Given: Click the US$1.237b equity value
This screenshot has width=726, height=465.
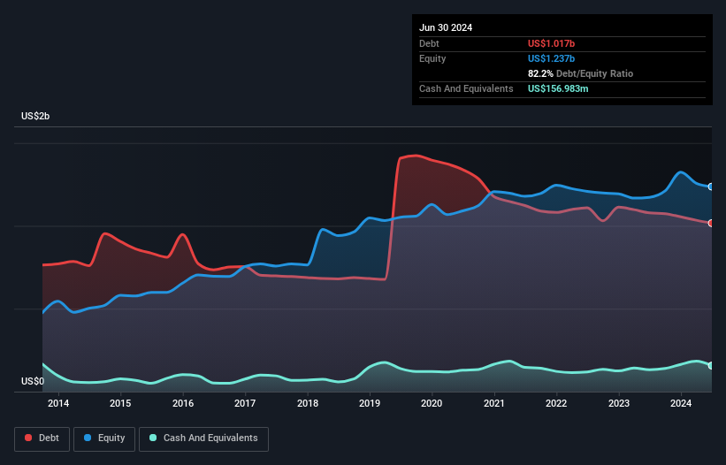Looking at the screenshot, I should pyautogui.click(x=551, y=58).
